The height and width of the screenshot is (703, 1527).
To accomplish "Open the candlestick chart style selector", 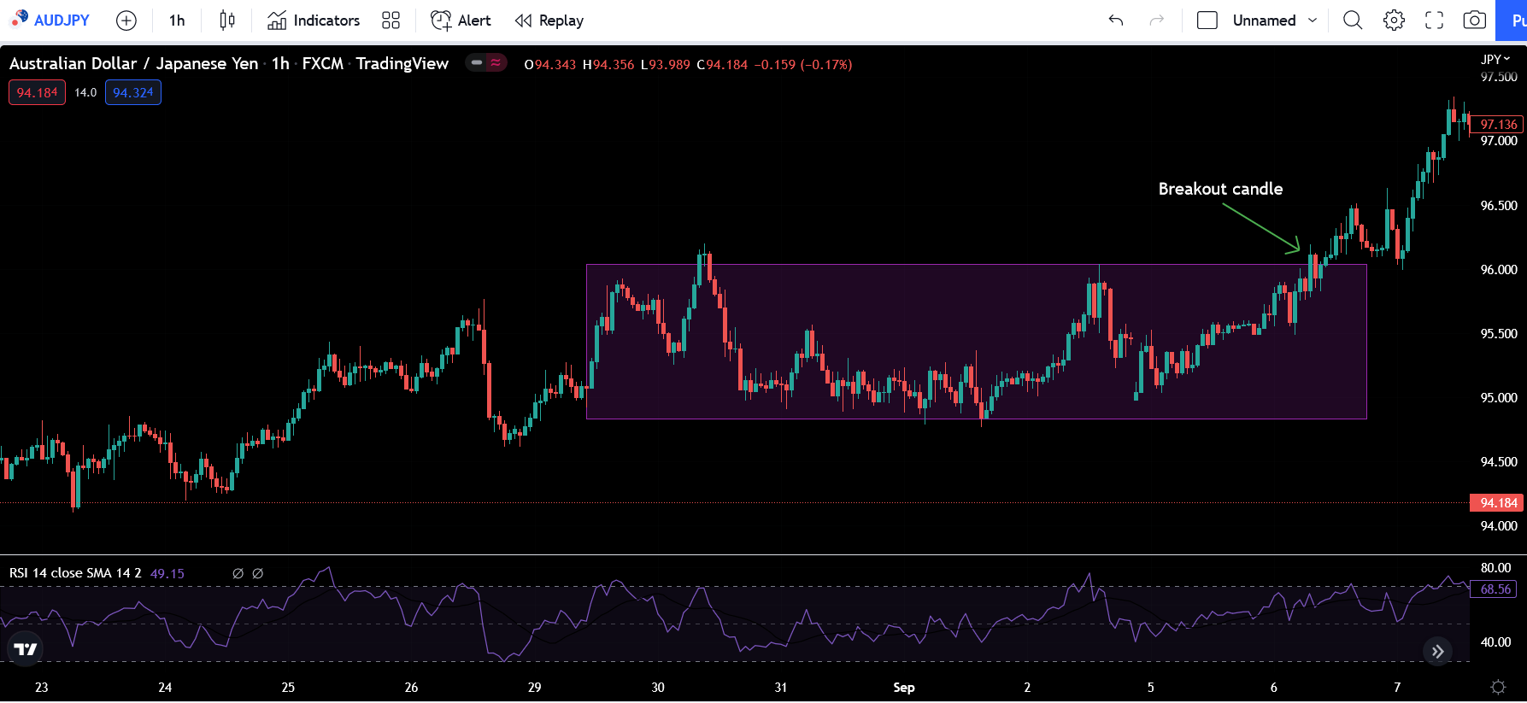I will (x=226, y=21).
